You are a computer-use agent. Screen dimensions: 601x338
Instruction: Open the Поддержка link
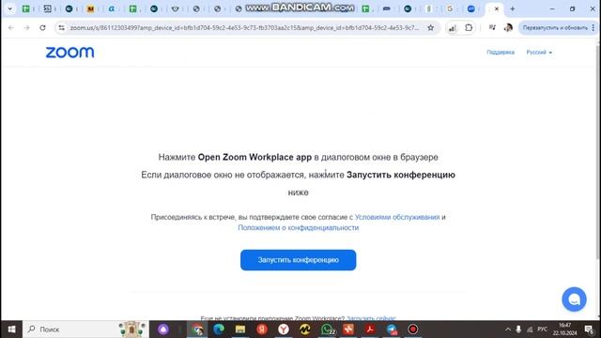501,53
